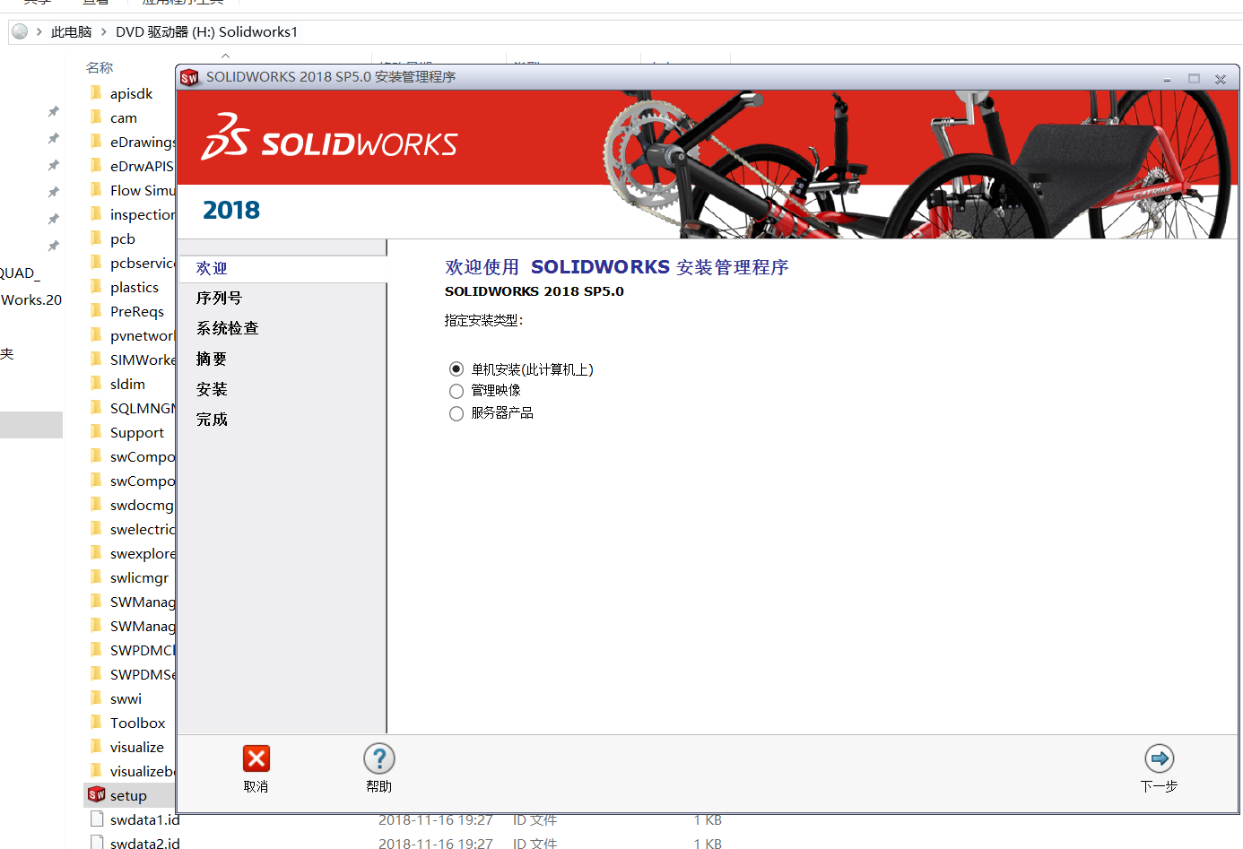The image size is (1243, 849).
Task: Click the SOLIDWORKS title bar app icon
Action: click(189, 78)
